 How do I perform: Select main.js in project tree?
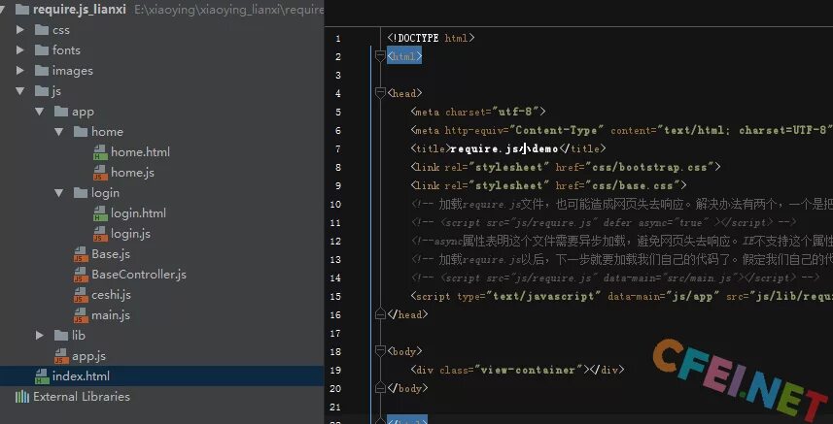coord(111,315)
